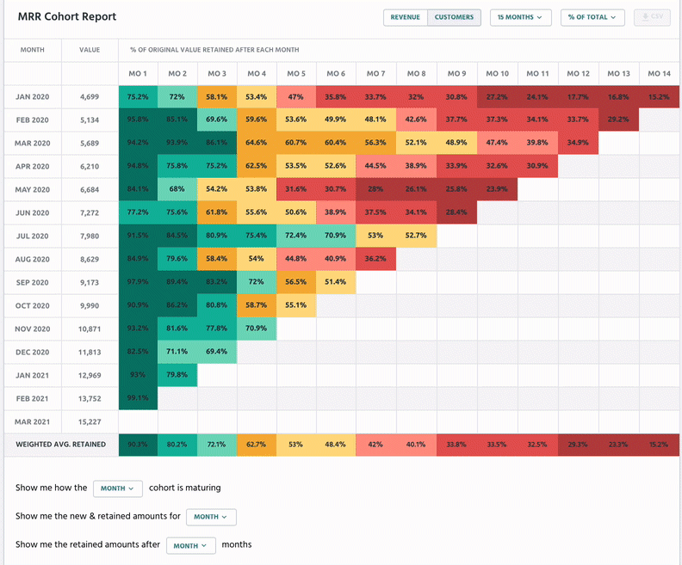682x565 pixels.
Task: Open the % of Total dropdown
Action: pyautogui.click(x=592, y=17)
